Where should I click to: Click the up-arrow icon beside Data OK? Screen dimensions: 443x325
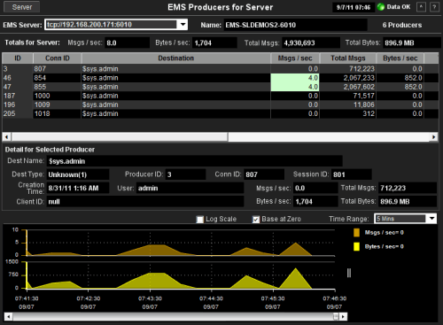(421, 7)
